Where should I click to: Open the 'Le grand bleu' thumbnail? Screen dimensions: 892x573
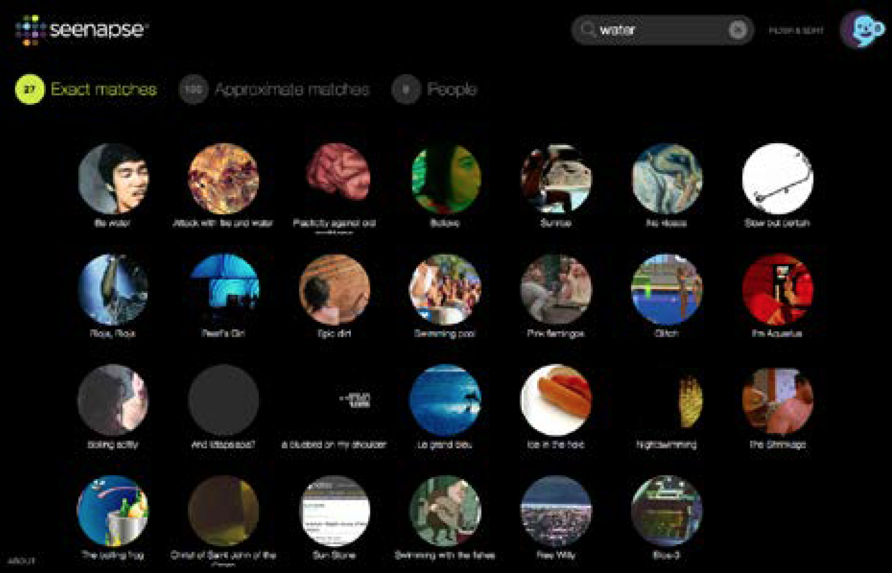click(x=445, y=400)
